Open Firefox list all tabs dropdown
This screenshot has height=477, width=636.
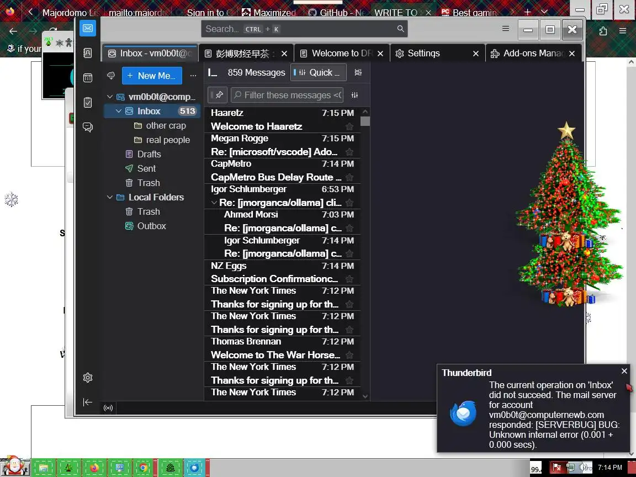pyautogui.click(x=544, y=12)
